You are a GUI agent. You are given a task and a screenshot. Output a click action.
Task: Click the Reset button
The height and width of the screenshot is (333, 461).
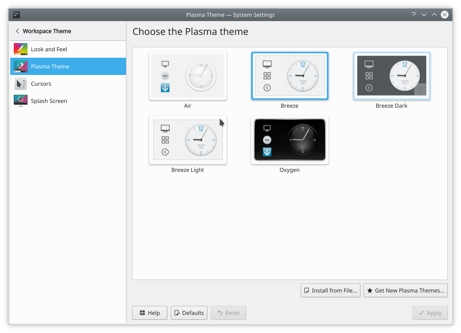(228, 313)
